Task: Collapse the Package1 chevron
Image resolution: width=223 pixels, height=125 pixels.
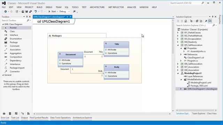Action: pyautogui.click(x=50, y=36)
